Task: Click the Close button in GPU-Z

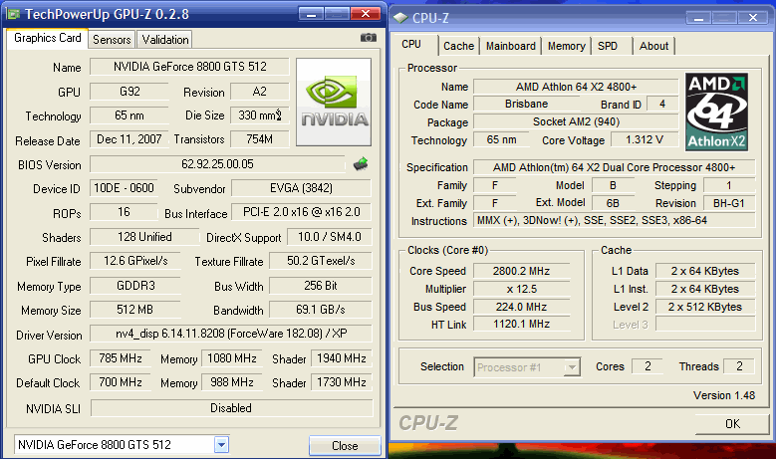Action: click(345, 446)
